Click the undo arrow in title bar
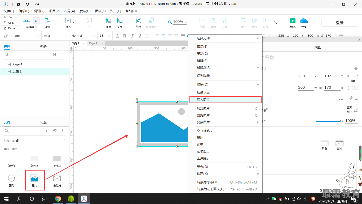 27,4
